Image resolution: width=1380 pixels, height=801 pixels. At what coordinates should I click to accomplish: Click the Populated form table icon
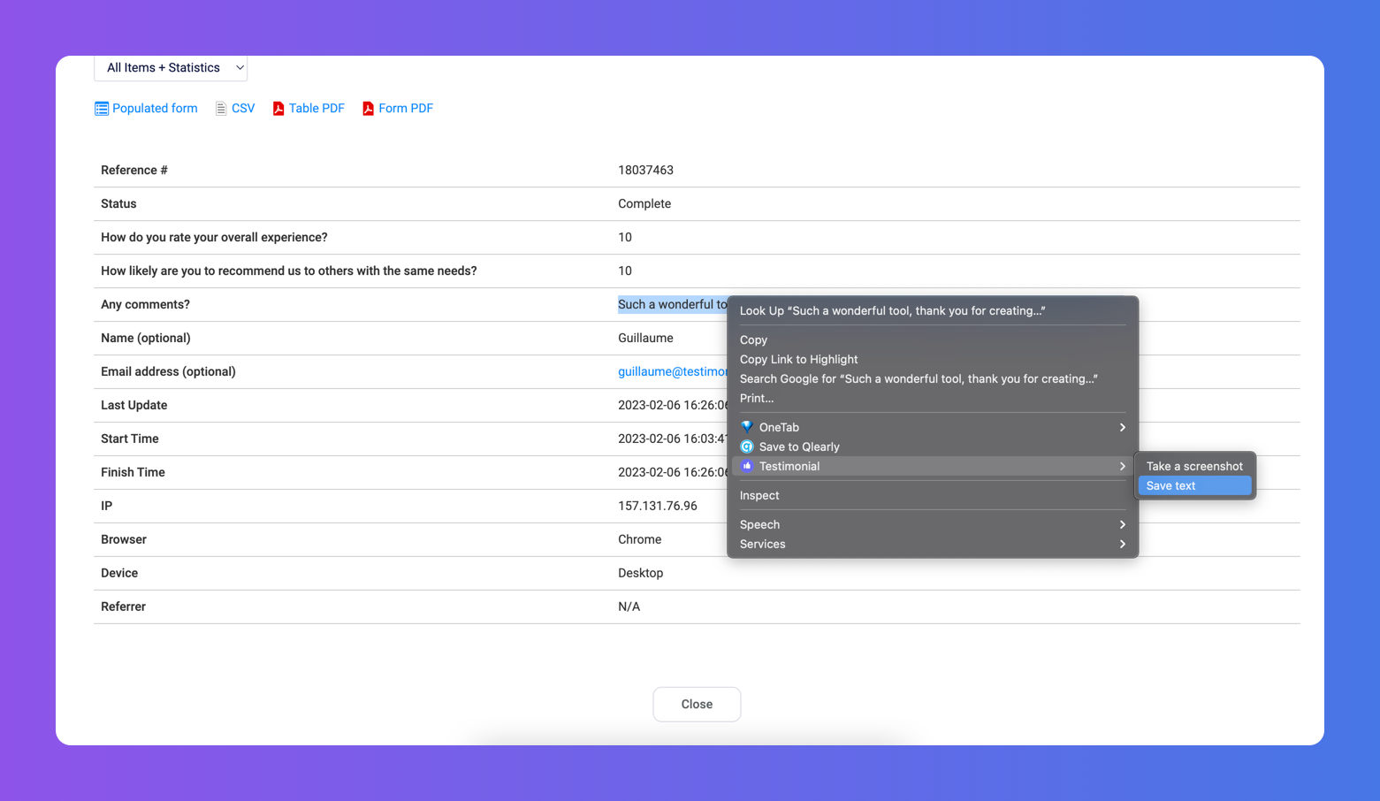[102, 109]
